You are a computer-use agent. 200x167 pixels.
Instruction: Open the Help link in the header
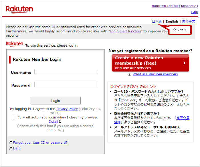194,12
